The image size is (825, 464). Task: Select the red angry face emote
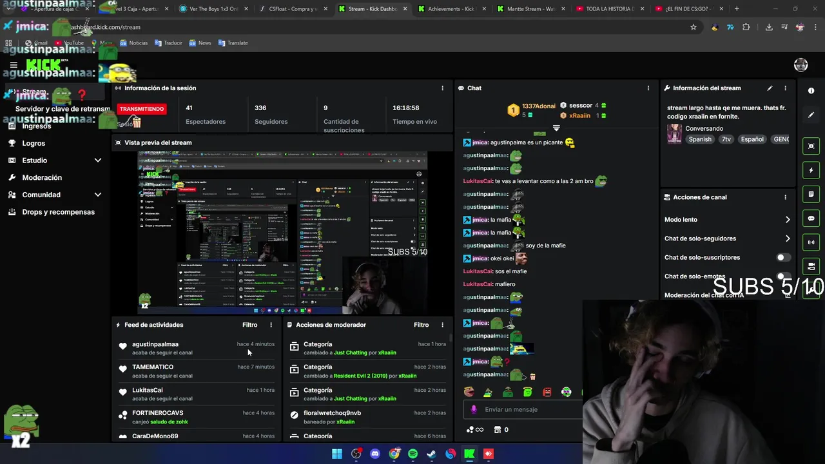coord(547,392)
